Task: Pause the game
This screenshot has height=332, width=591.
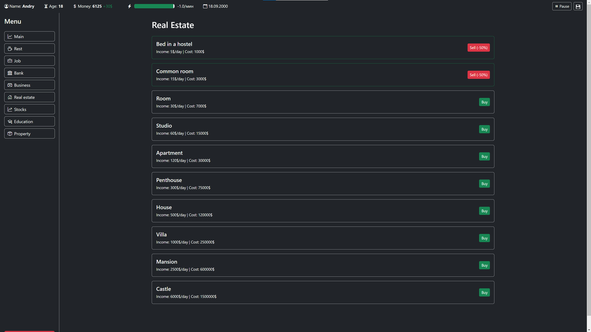Action: 561,6
